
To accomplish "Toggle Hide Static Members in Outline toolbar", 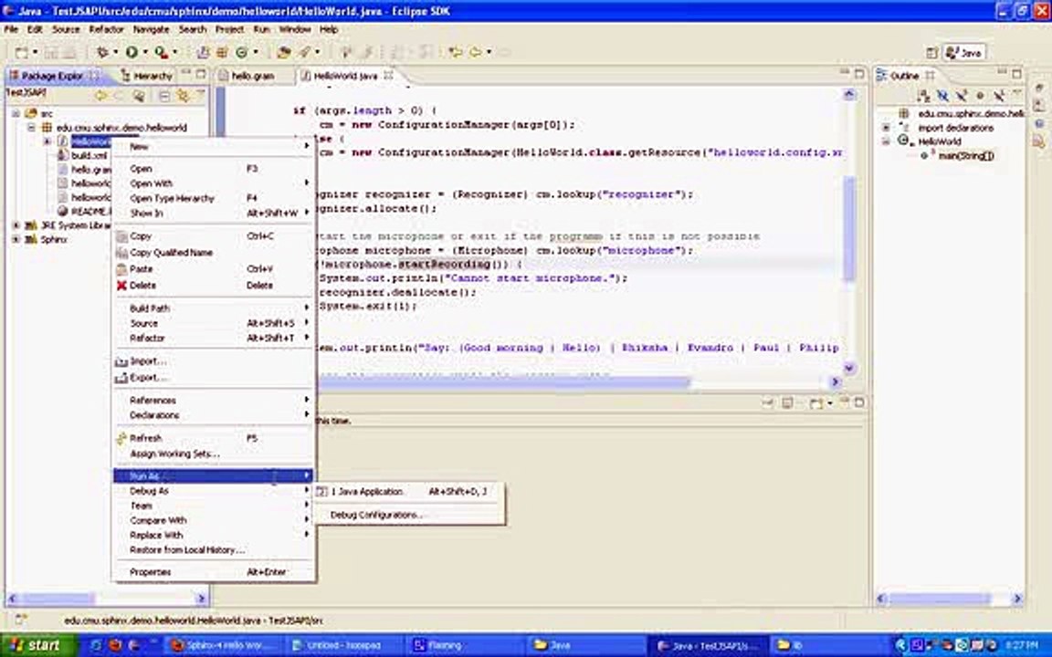I will pyautogui.click(x=962, y=97).
